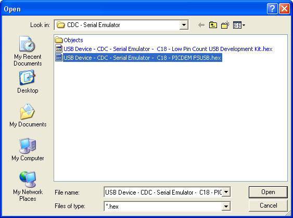Click the context help question mark button
The width and height of the screenshot is (293, 218).
[x=272, y=9]
